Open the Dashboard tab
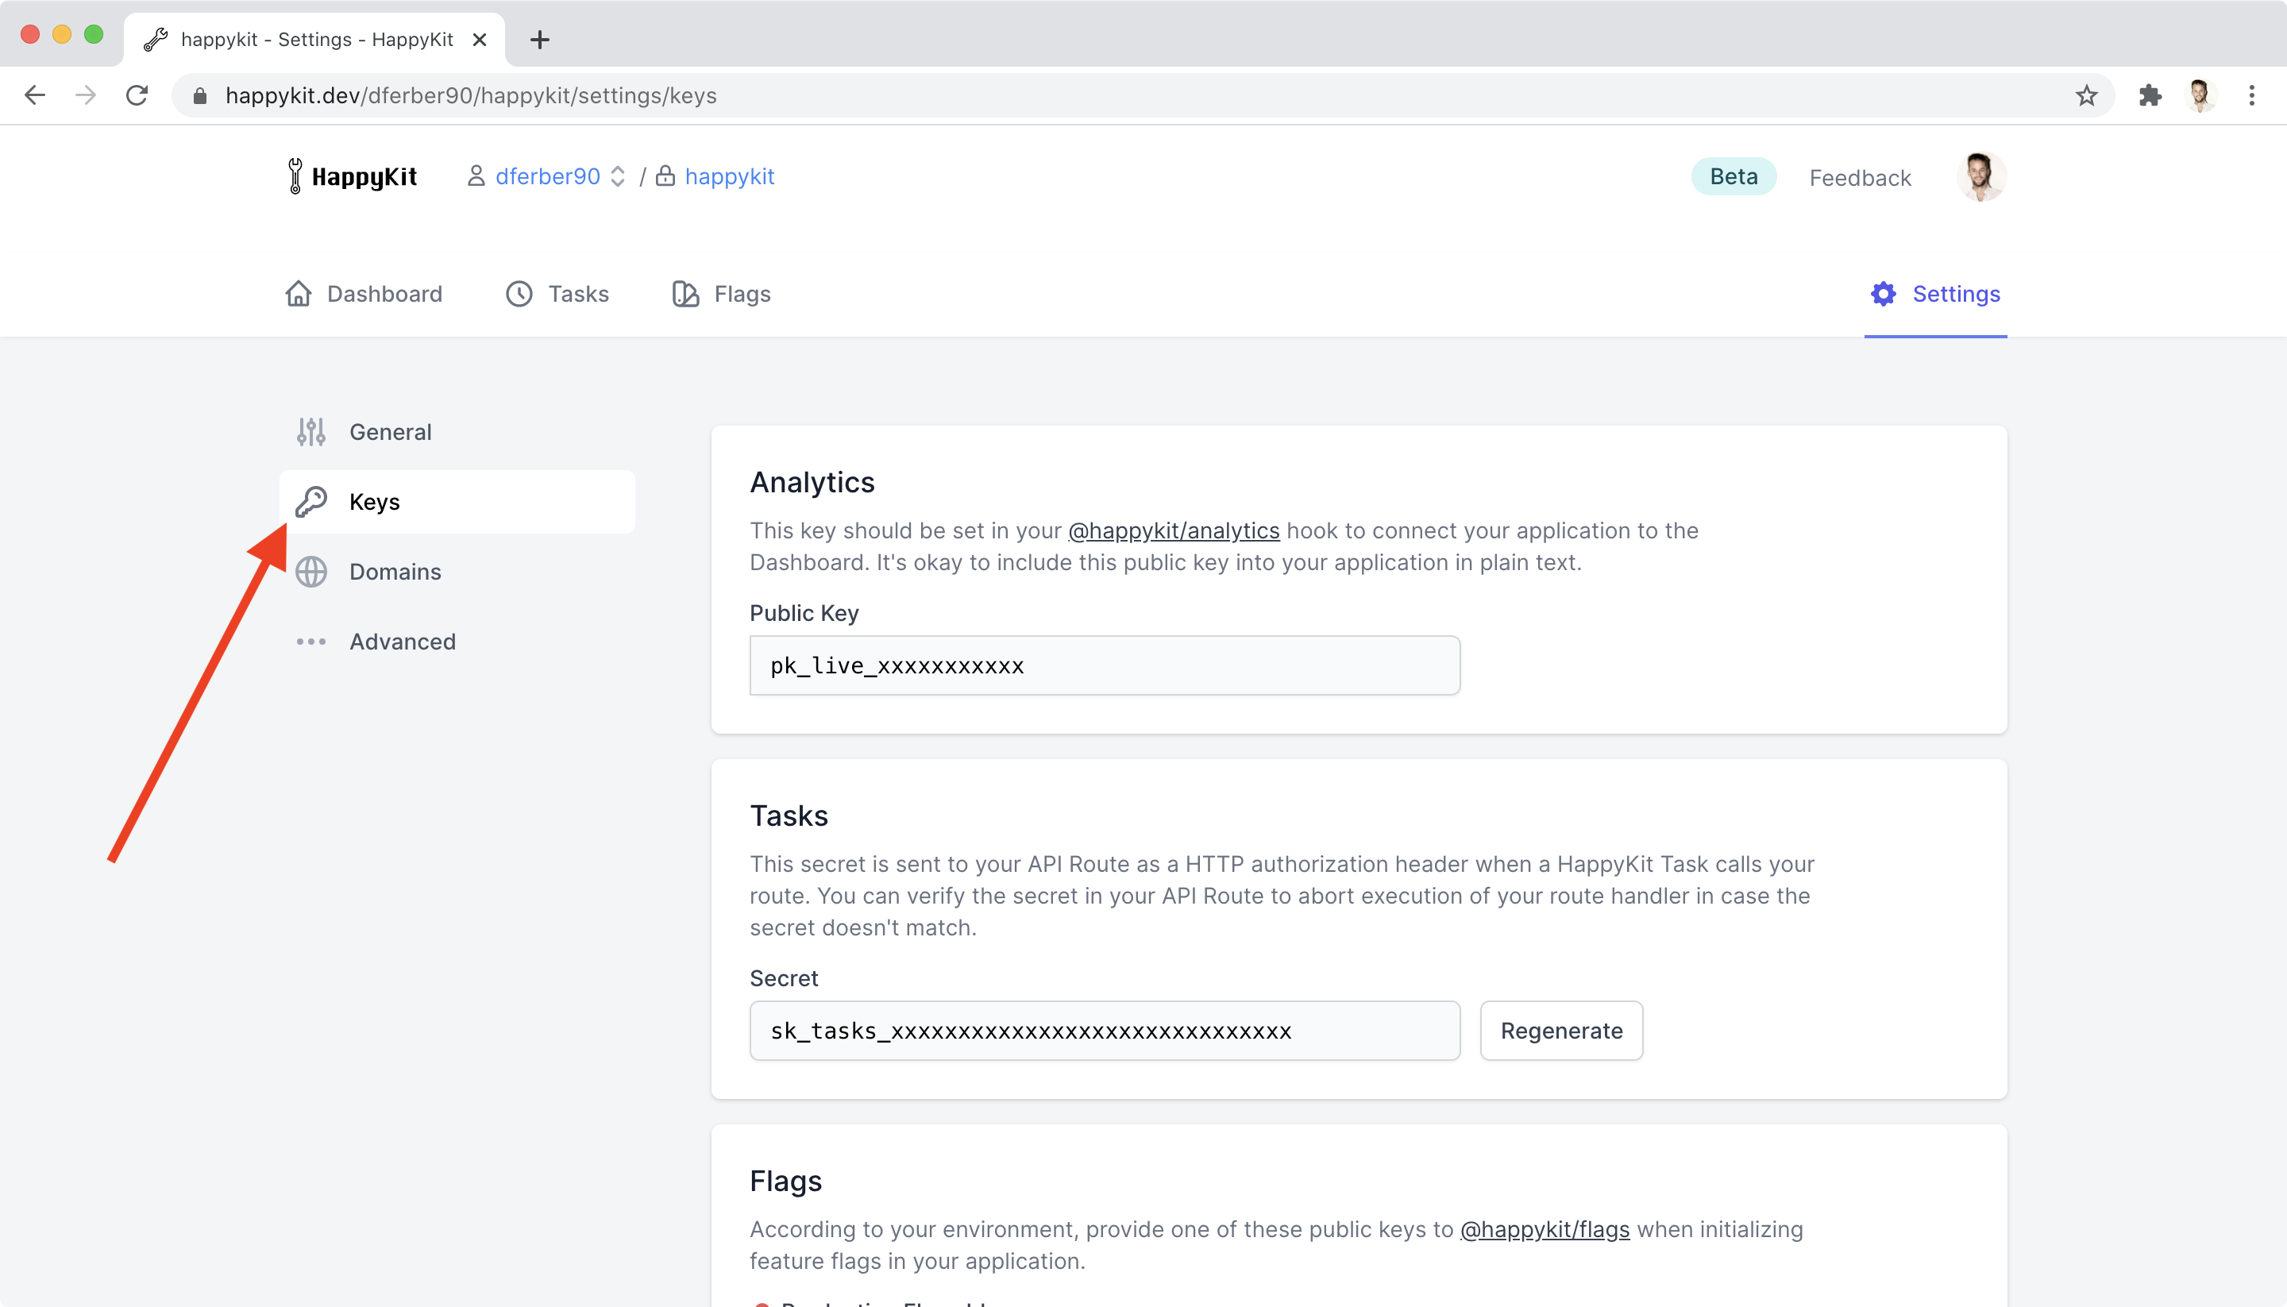Viewport: 2287px width, 1307px height. tap(364, 294)
